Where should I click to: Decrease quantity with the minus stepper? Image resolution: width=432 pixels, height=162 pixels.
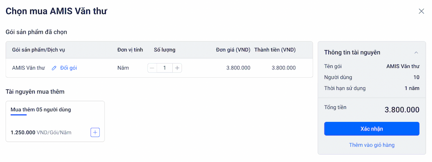(152, 68)
